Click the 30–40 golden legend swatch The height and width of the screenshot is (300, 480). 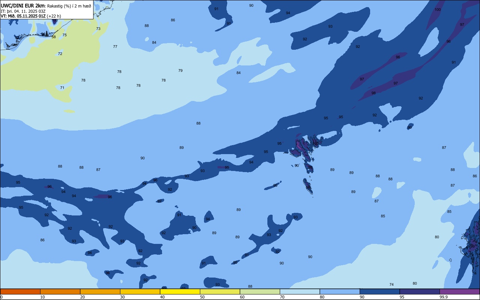(140, 291)
